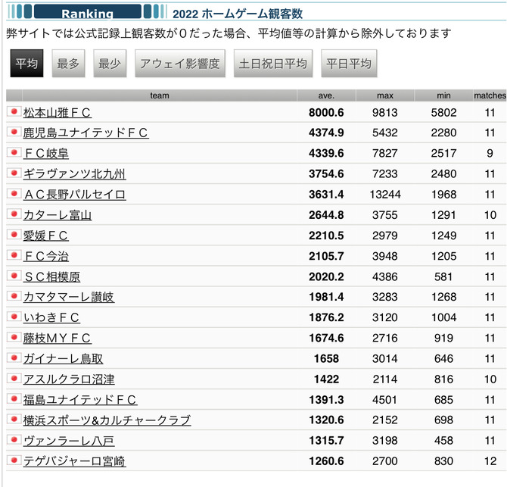Open the 鹿児島ユナイテッドＦＣ team link
Image resolution: width=507 pixels, height=487 pixels.
pos(86,133)
